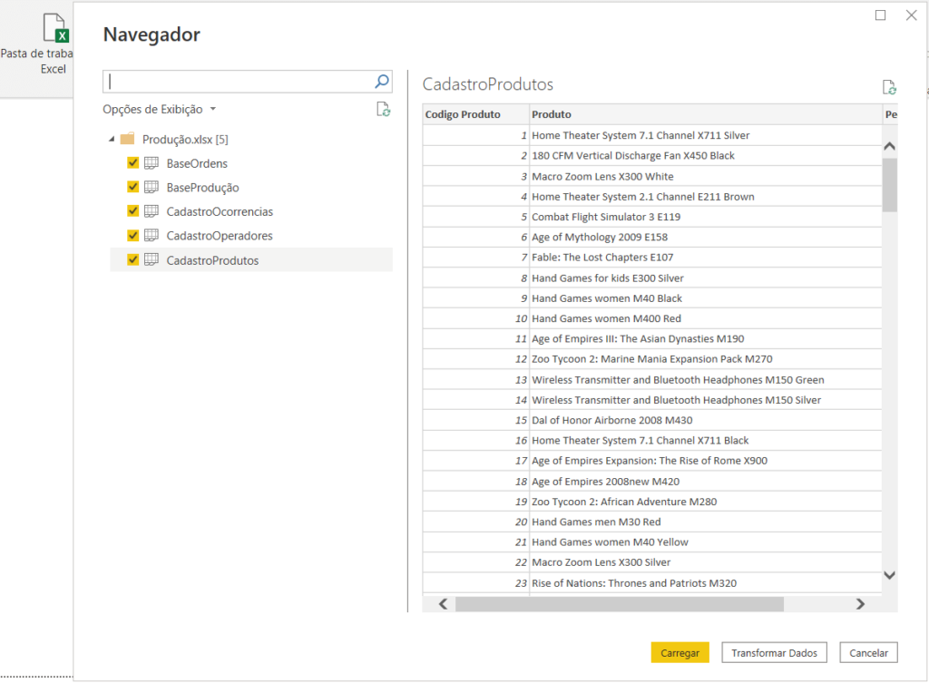Collapse the Produção.xlsx tree node

point(112,139)
